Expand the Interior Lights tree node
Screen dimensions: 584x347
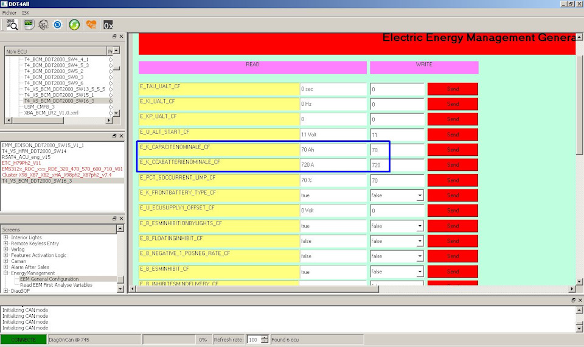tap(5, 237)
